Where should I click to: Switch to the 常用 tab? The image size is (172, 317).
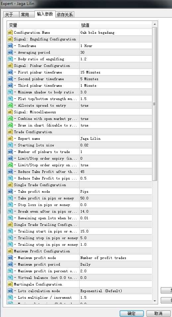point(25,15)
